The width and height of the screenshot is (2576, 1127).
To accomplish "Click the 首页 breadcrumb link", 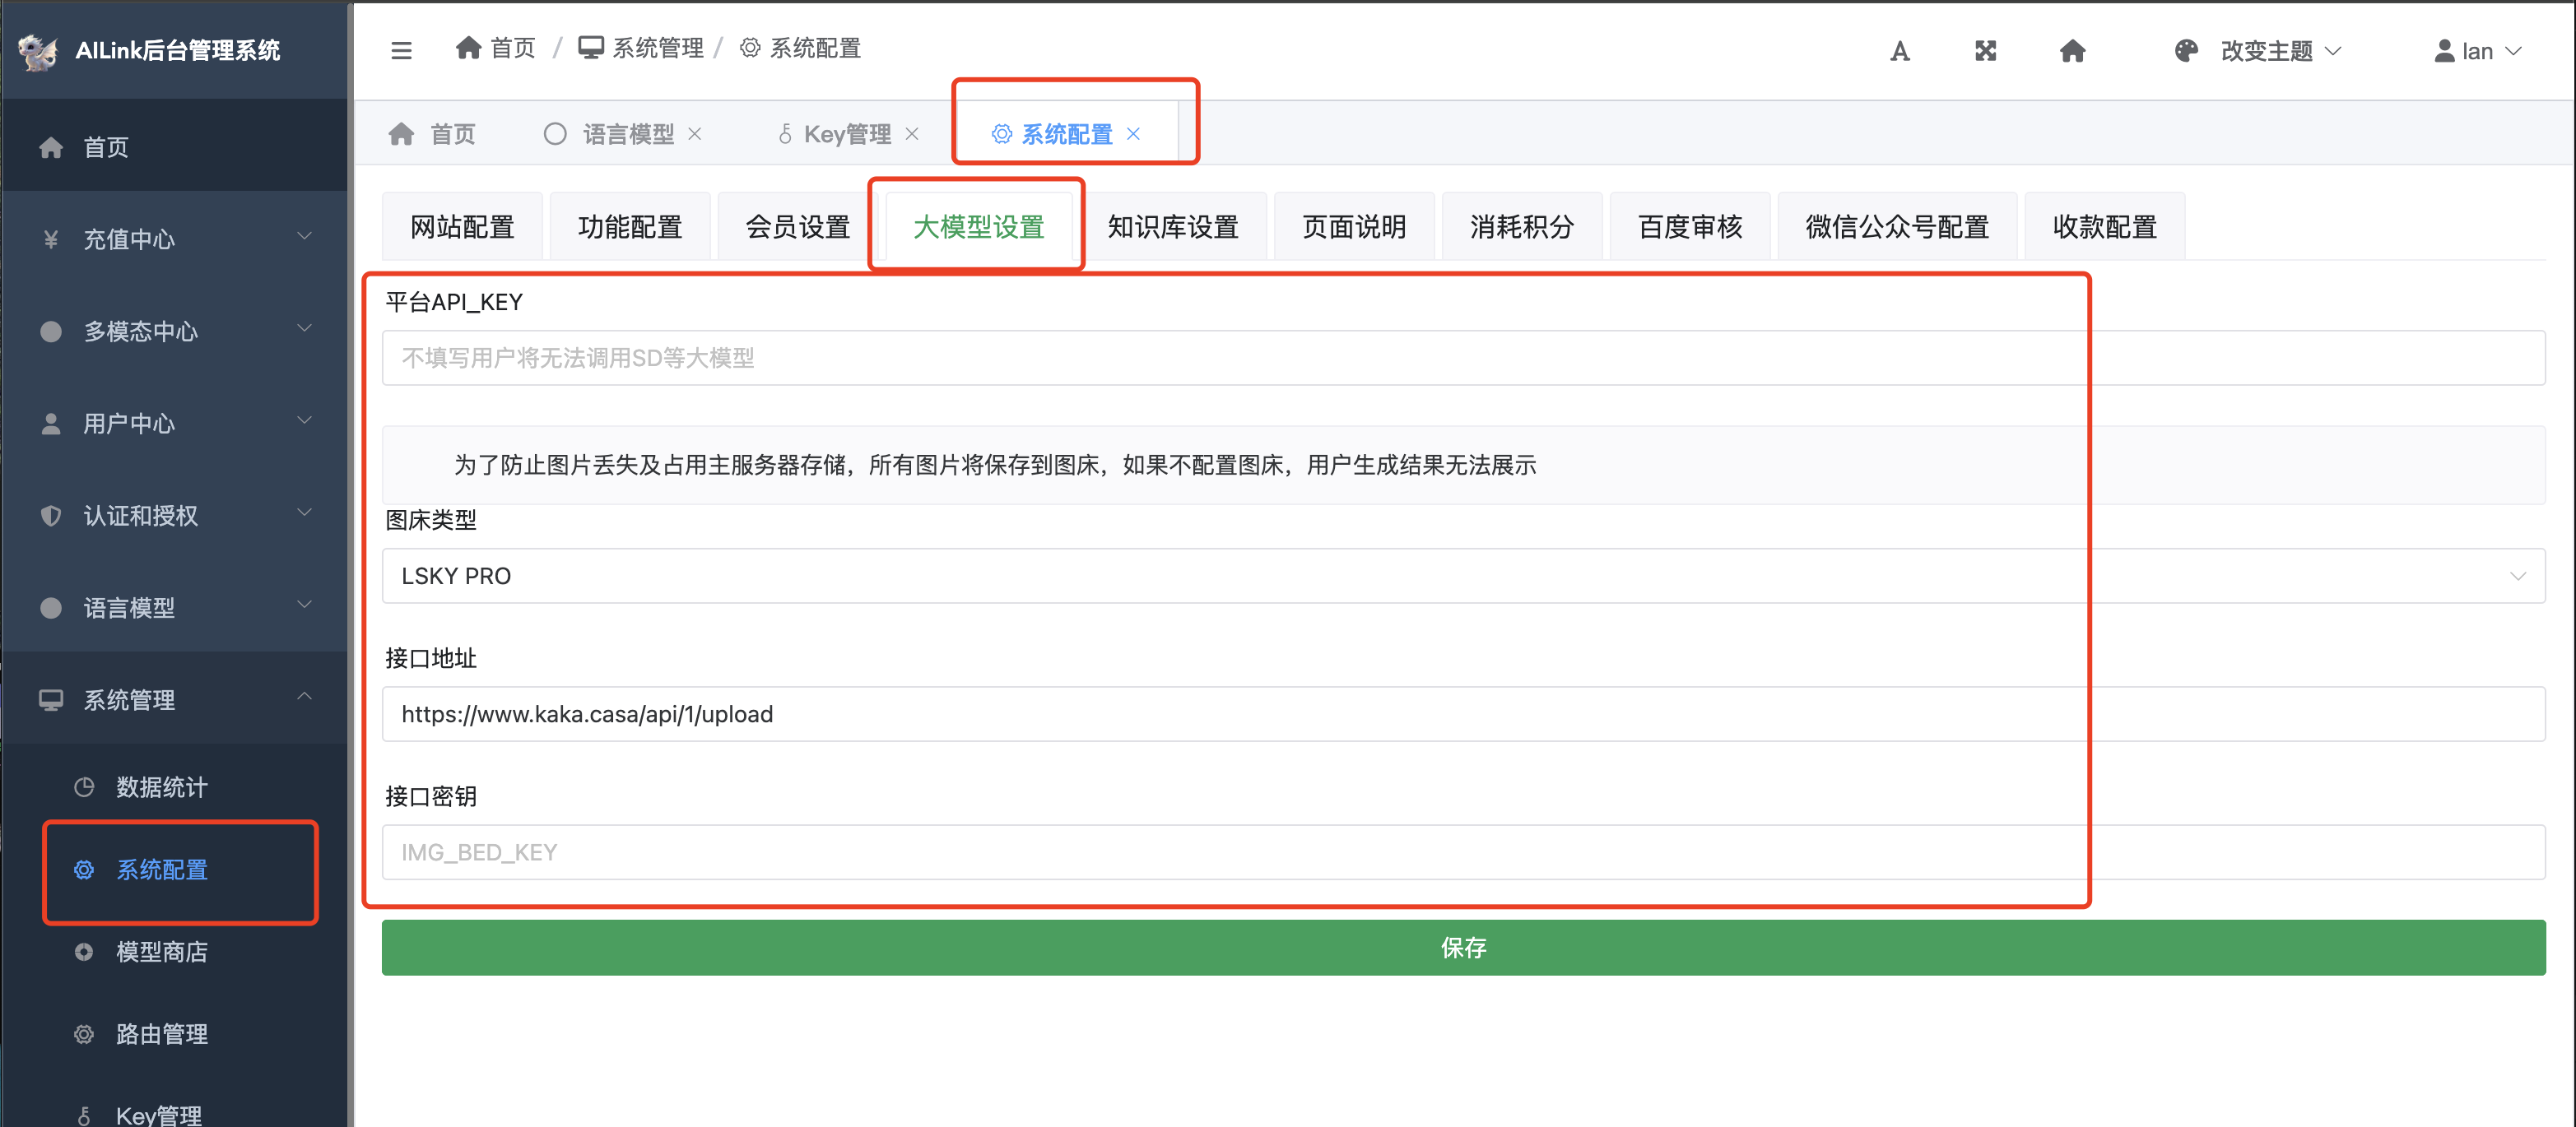I will (513, 48).
